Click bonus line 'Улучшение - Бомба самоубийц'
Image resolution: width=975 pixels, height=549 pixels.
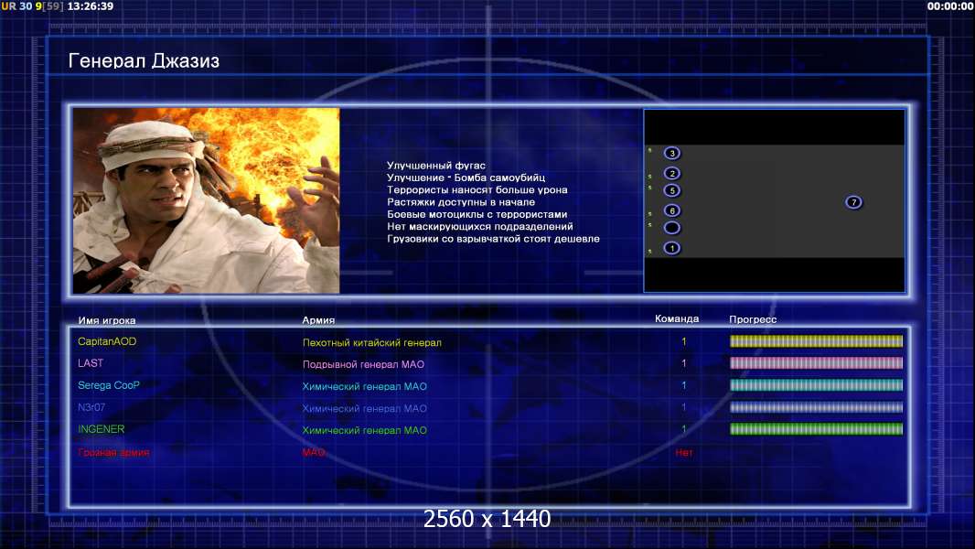point(466,178)
